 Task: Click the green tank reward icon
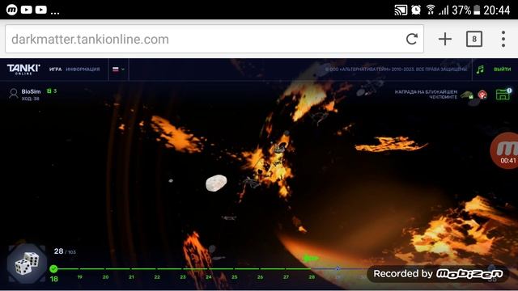[467, 95]
